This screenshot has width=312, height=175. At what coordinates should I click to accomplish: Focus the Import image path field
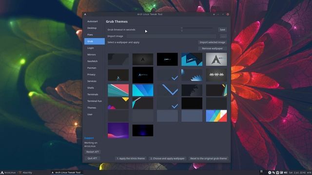click(171, 36)
